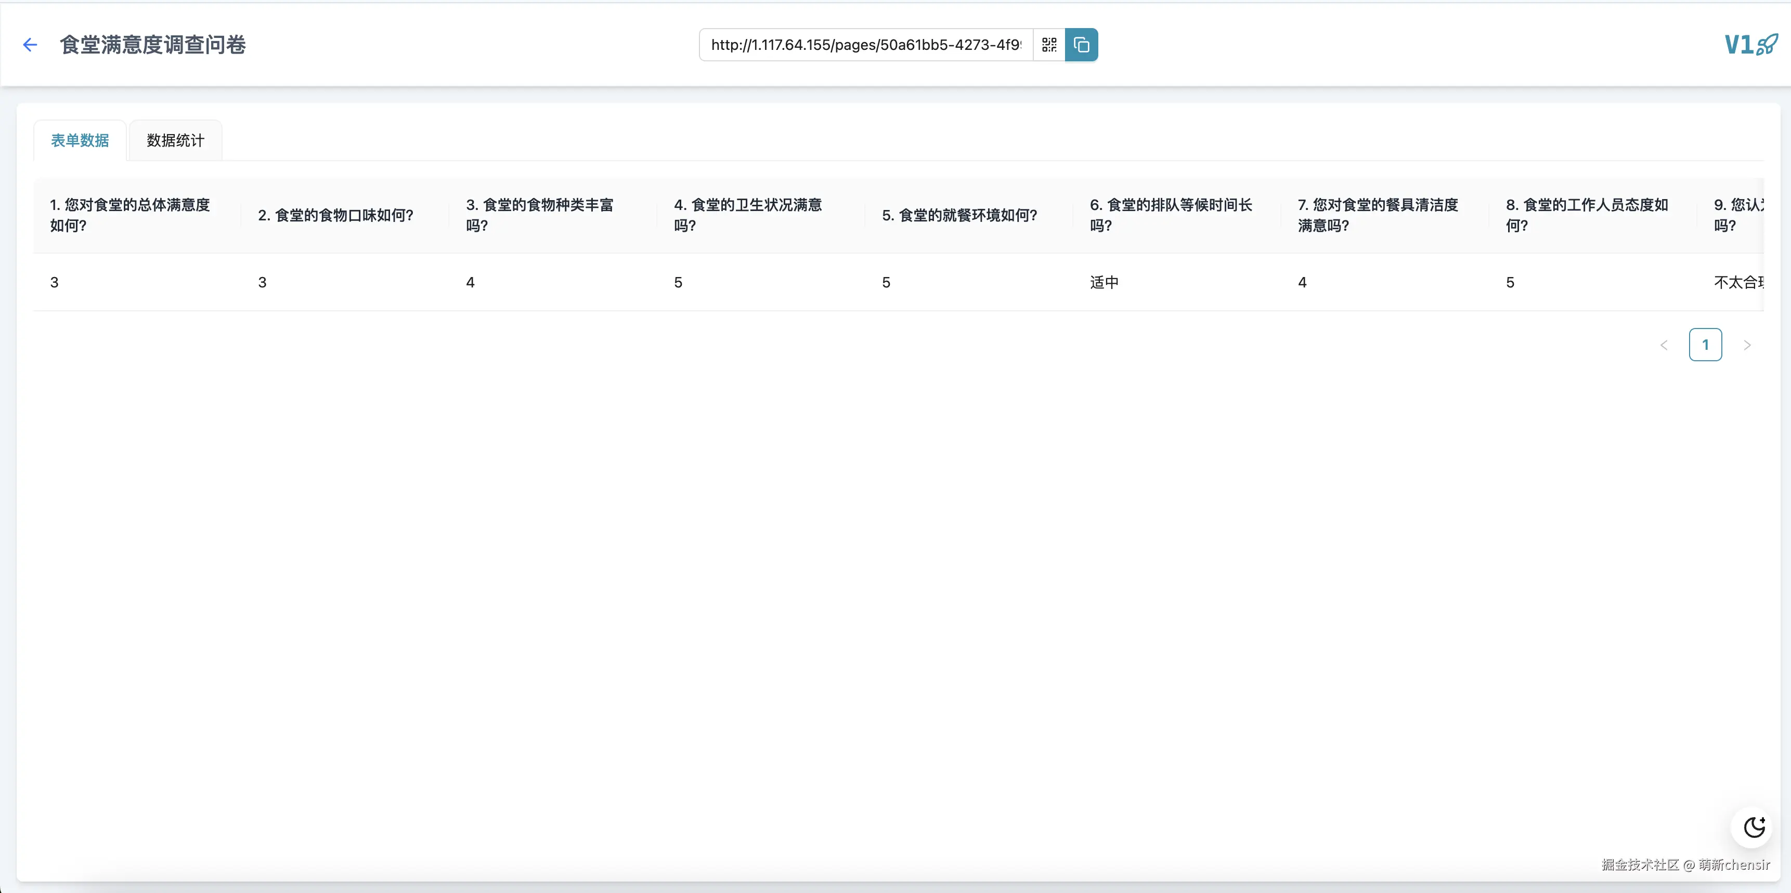This screenshot has width=1791, height=893.
Task: Click header 1. 您对食堂的总体满意度如何?
Action: (x=130, y=215)
